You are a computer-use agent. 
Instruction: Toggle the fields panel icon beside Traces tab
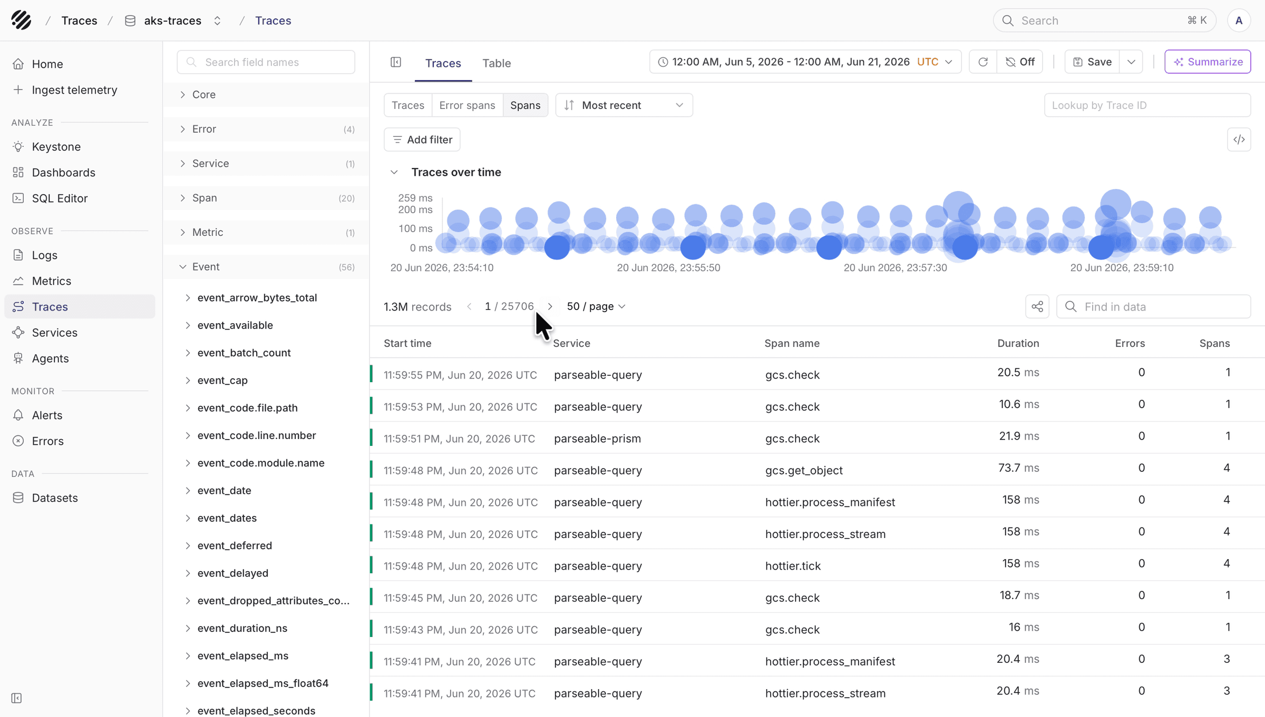[x=396, y=62]
